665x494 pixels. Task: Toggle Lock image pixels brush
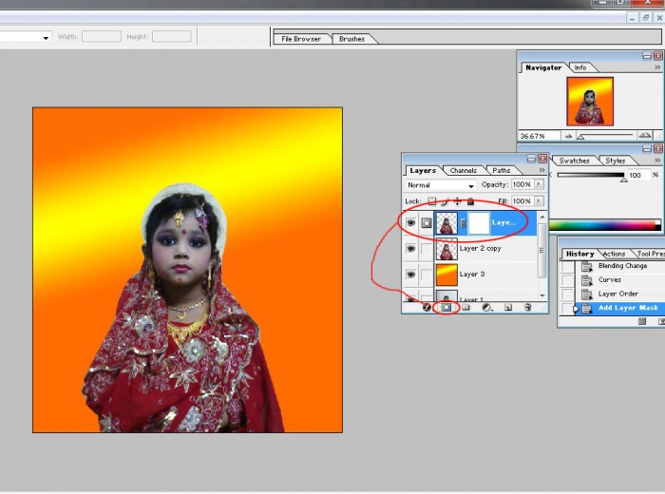(445, 201)
